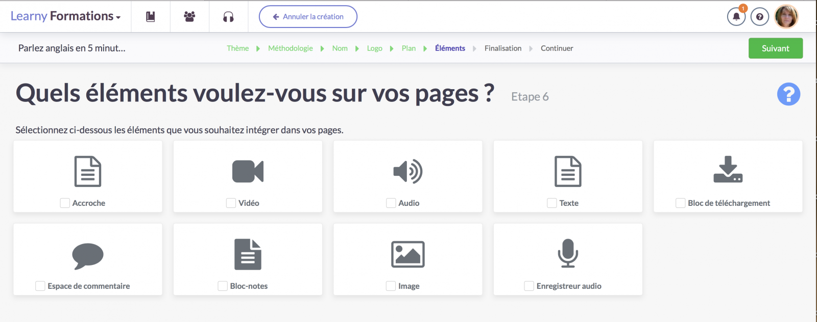
Task: Go to the Thème step
Action: [x=238, y=48]
